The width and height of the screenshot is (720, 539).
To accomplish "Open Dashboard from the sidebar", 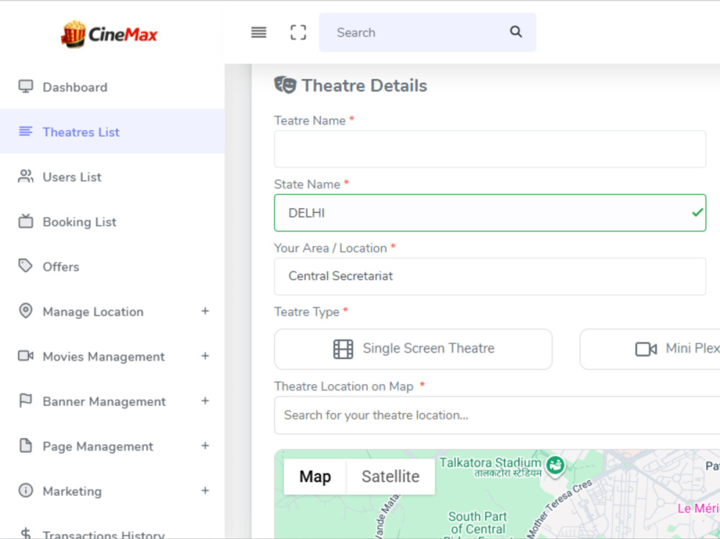I will point(112,87).
